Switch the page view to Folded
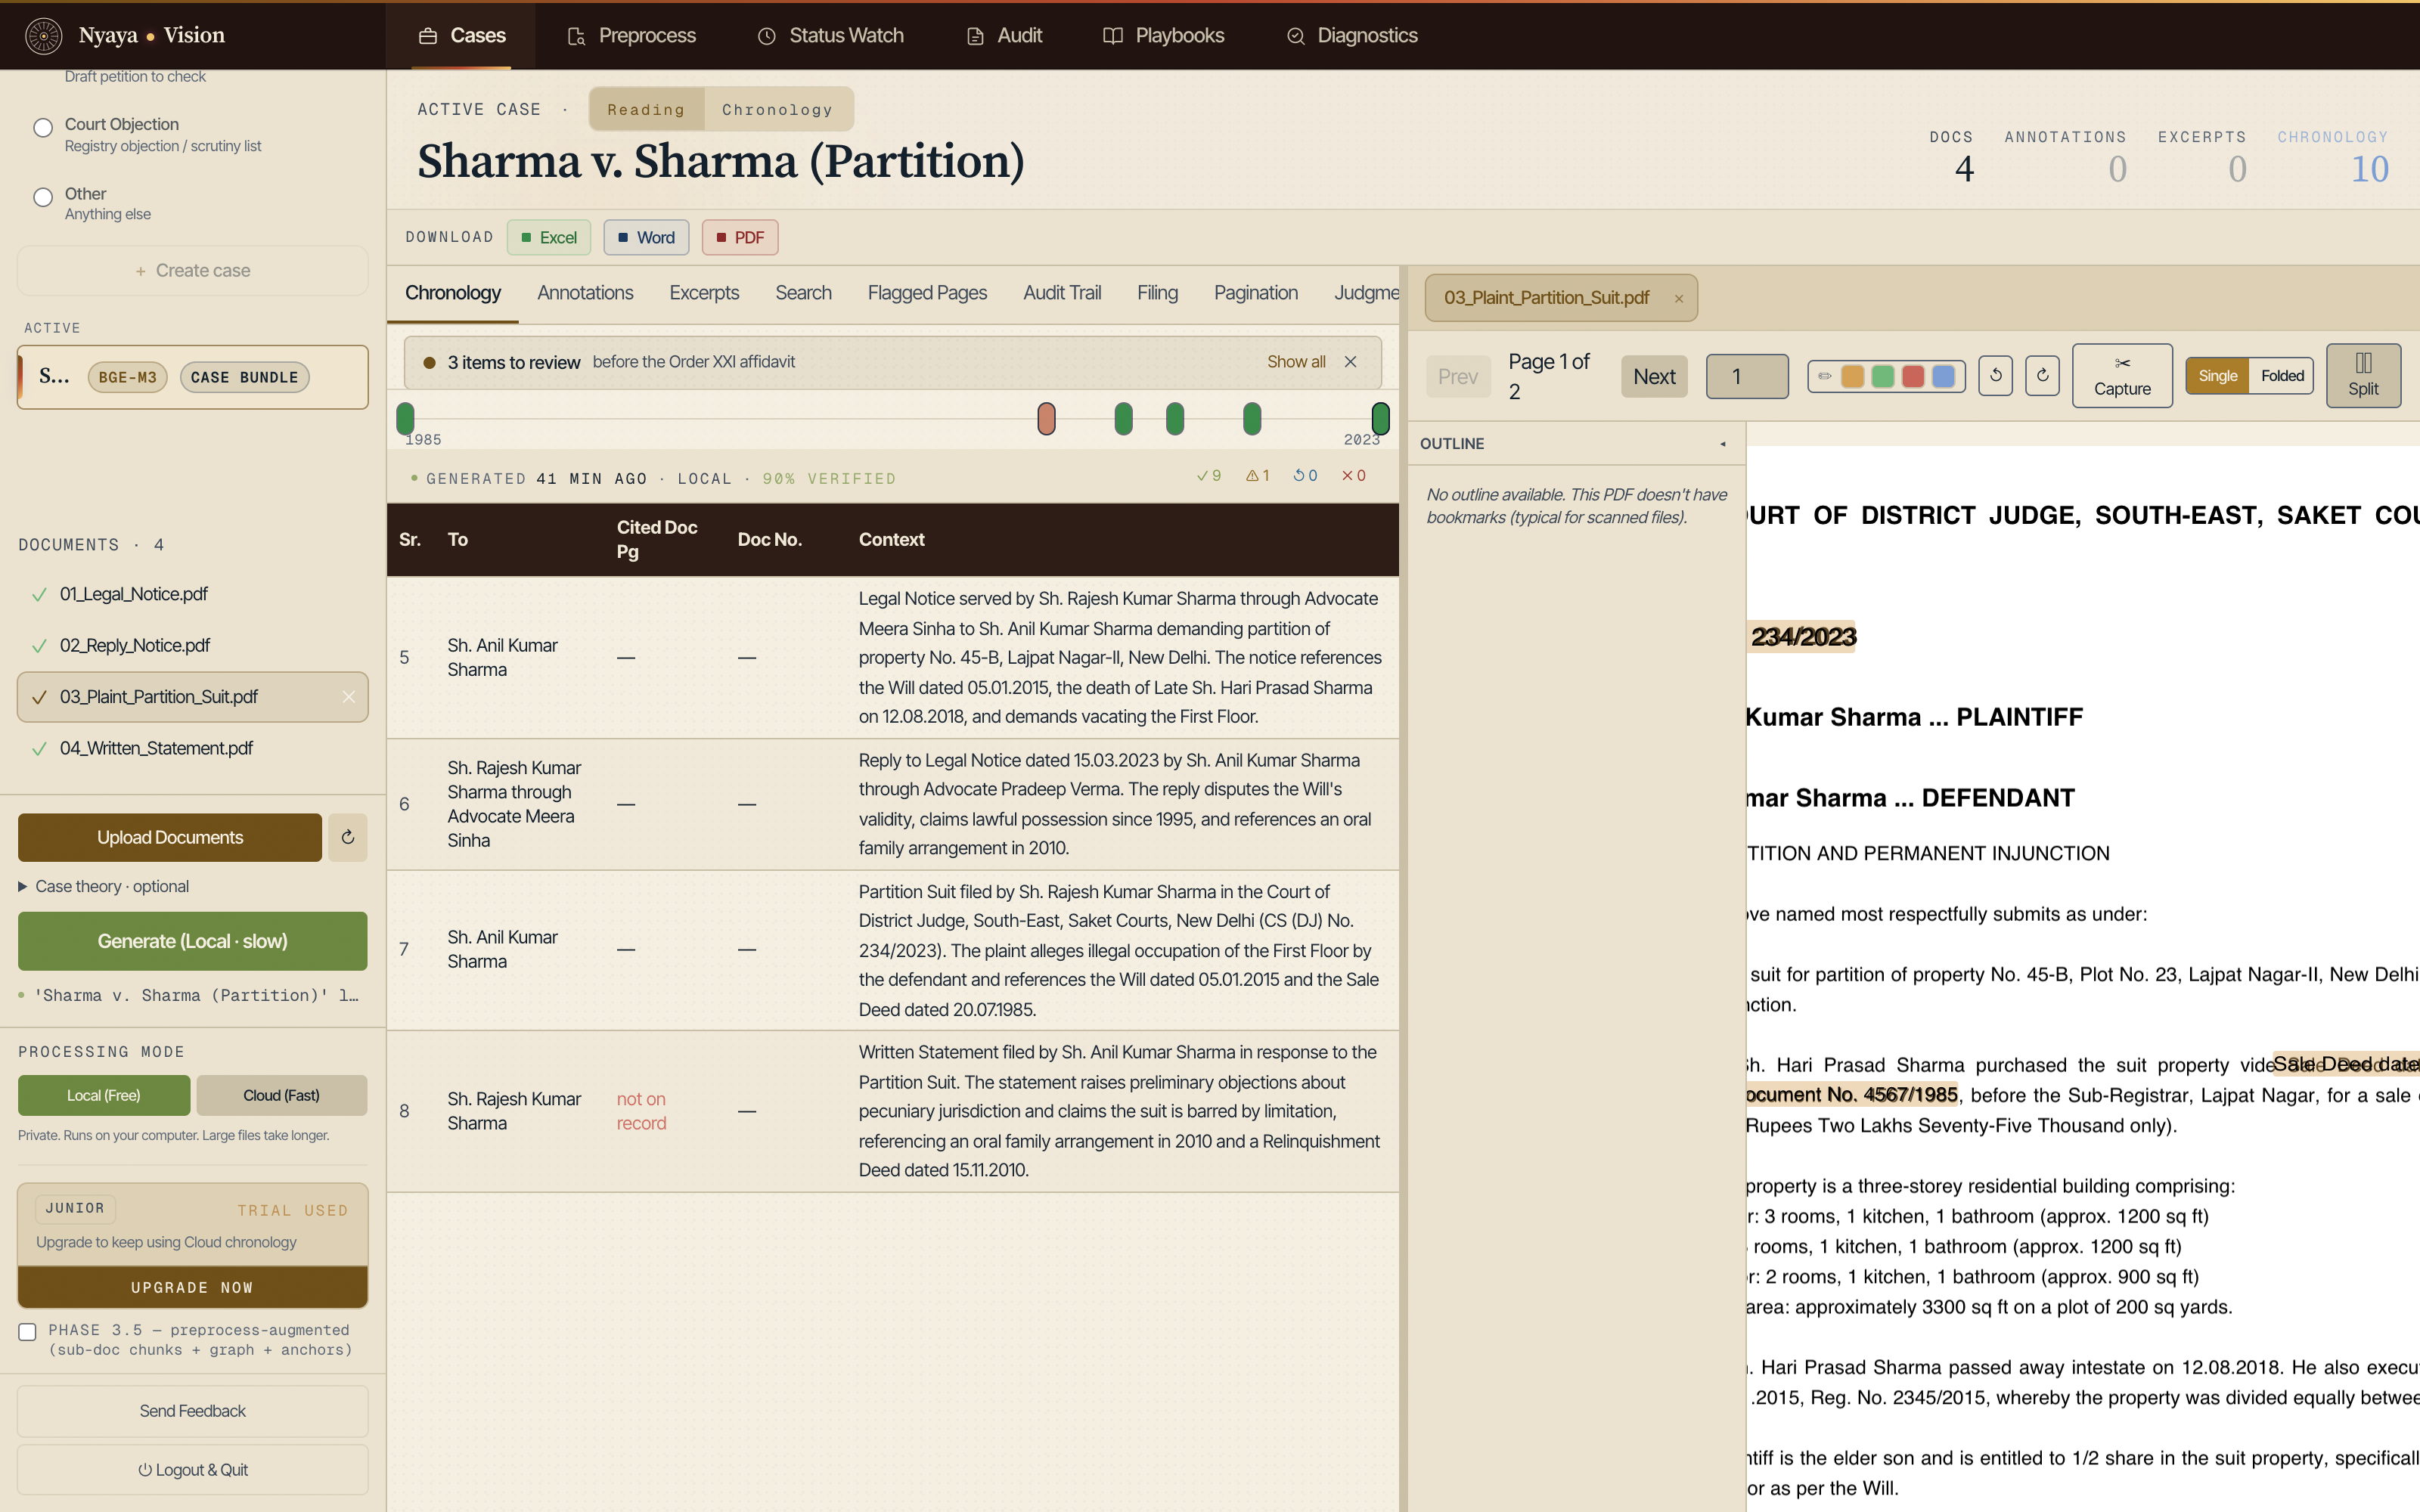Screen dimensions: 2420x1512 (x=2282, y=376)
